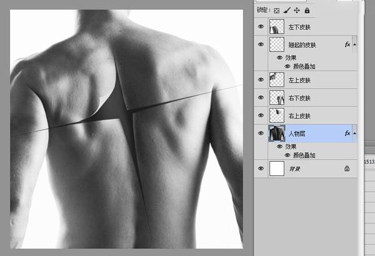Collapse effects list of 翘起的皮肤 layer
The height and width of the screenshot is (256, 375).
(x=355, y=45)
